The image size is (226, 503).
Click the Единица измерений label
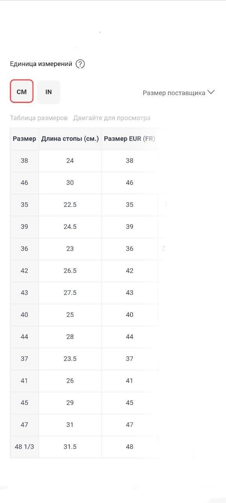(x=41, y=64)
